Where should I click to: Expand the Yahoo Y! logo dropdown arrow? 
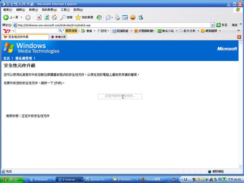(13, 31)
